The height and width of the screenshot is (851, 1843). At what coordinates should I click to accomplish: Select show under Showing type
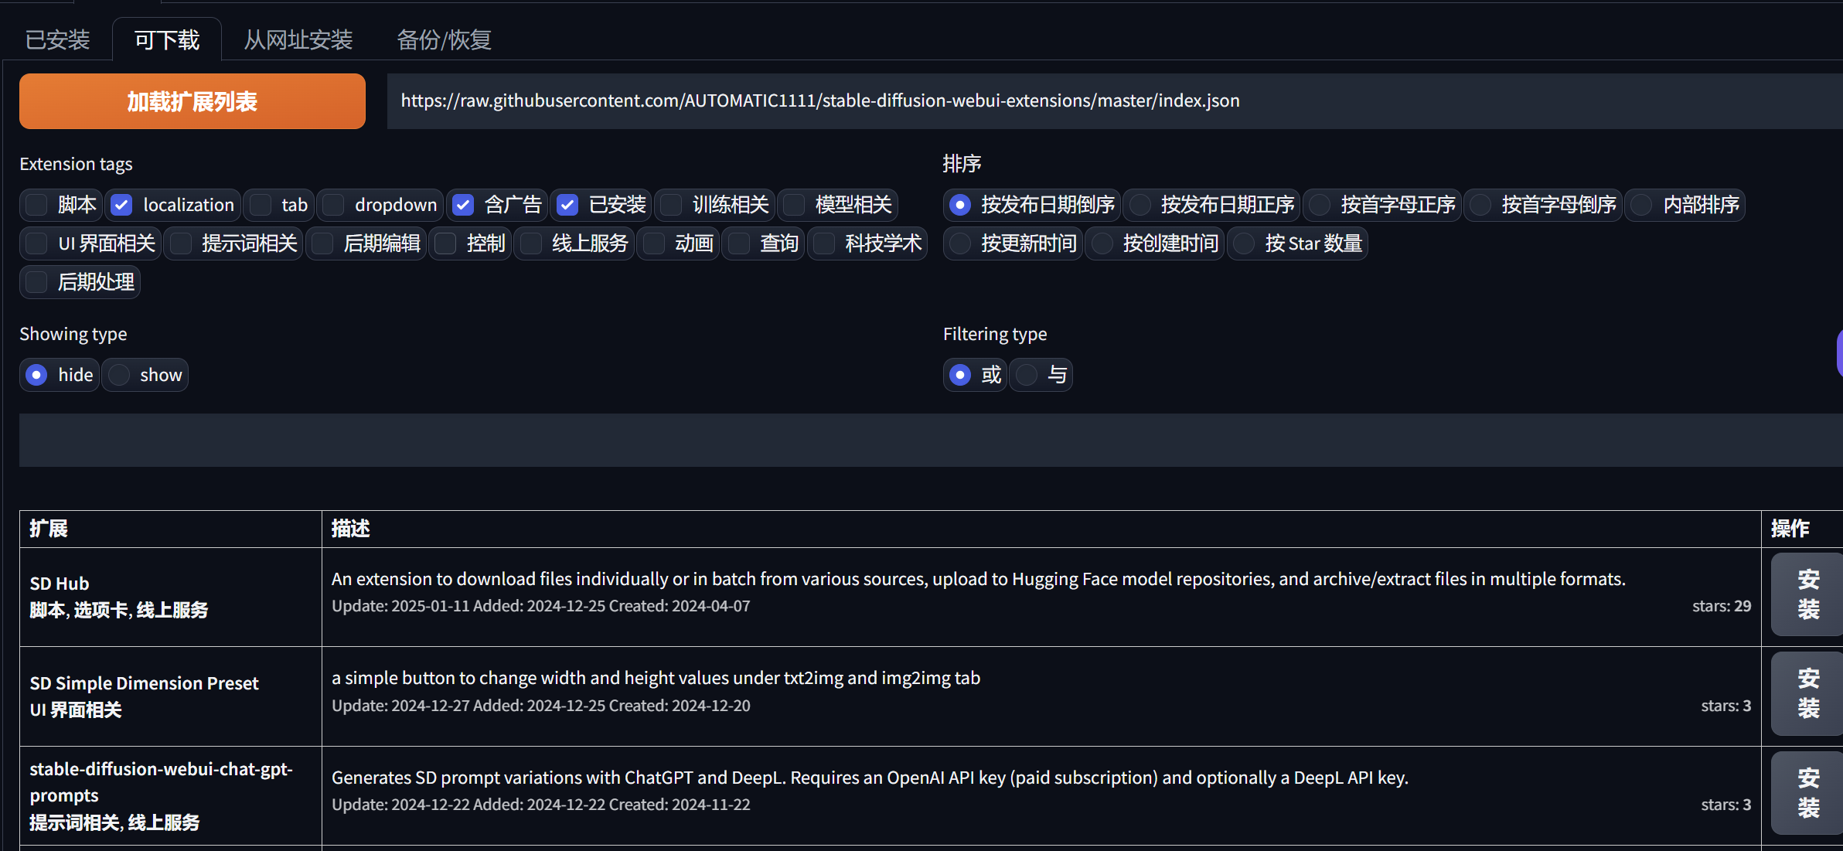coord(118,375)
